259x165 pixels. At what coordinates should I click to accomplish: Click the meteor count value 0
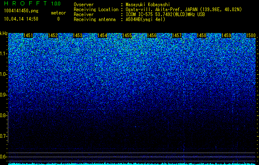tap(58, 19)
